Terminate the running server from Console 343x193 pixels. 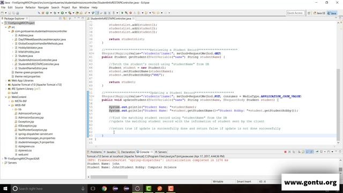pyautogui.click(x=285, y=152)
